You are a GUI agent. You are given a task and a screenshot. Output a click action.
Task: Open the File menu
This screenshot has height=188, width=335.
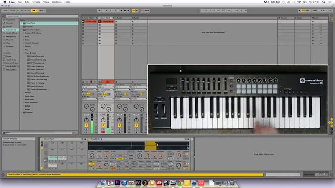(20, 2)
